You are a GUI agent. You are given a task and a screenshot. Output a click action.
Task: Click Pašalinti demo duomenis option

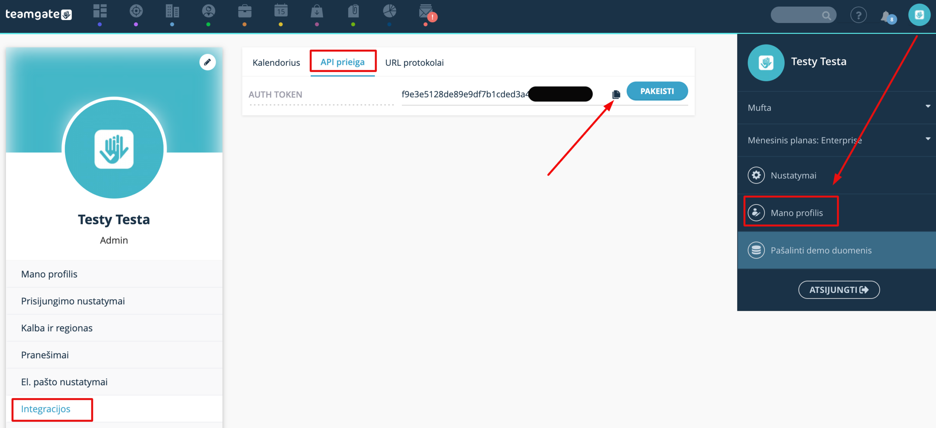(837, 250)
